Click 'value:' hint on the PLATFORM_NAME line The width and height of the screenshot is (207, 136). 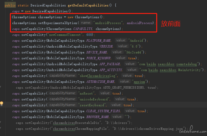(x=121, y=40)
